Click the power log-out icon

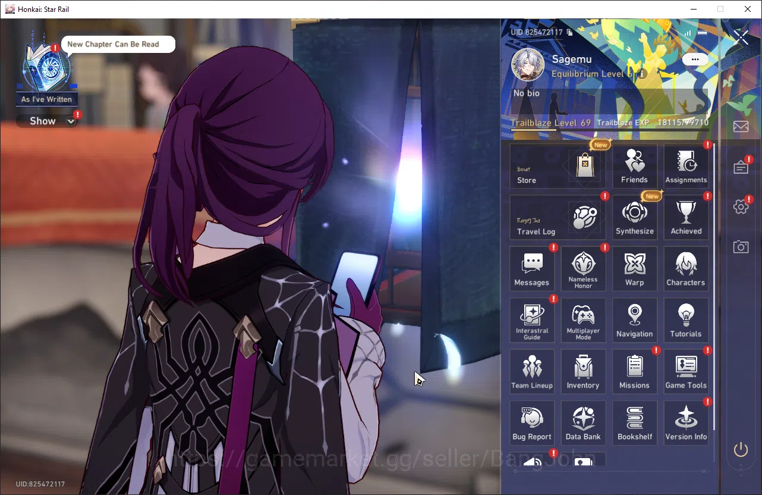click(741, 450)
